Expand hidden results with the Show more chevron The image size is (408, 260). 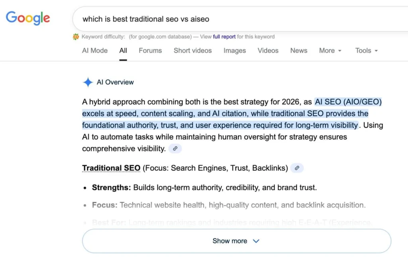256,241
